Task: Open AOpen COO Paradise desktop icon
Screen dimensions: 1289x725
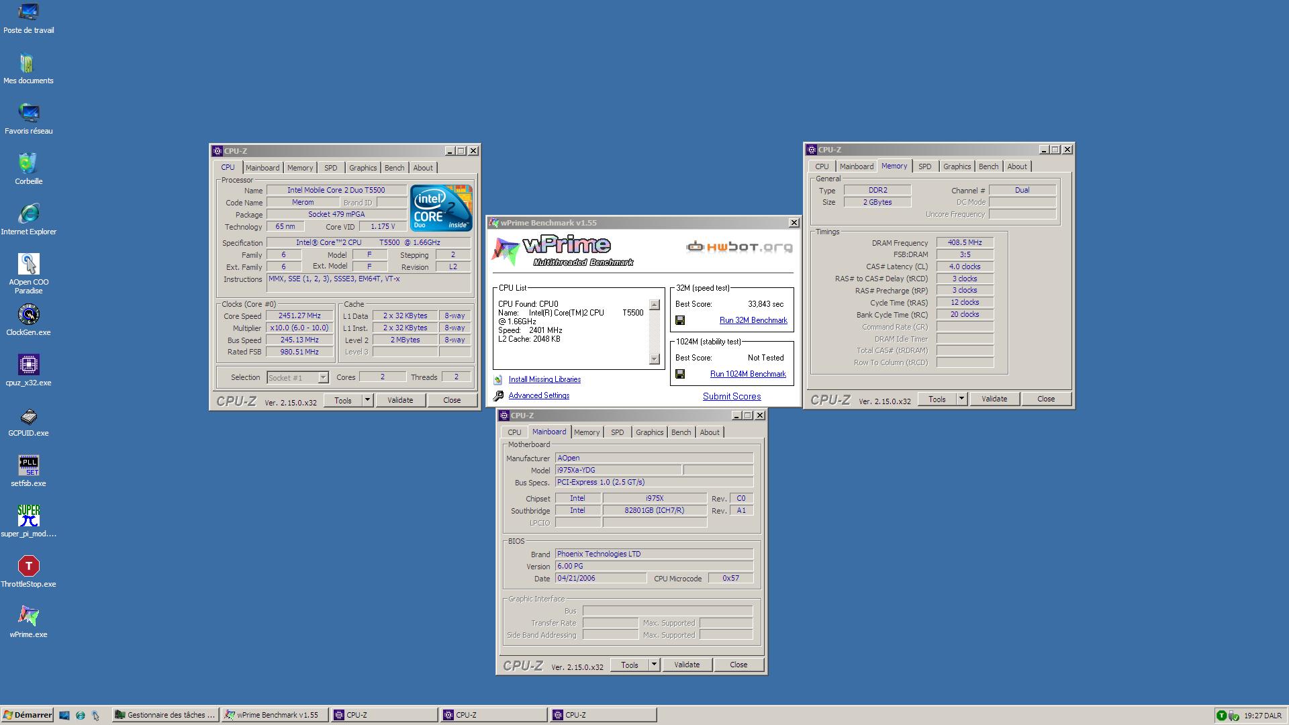Action: click(28, 274)
